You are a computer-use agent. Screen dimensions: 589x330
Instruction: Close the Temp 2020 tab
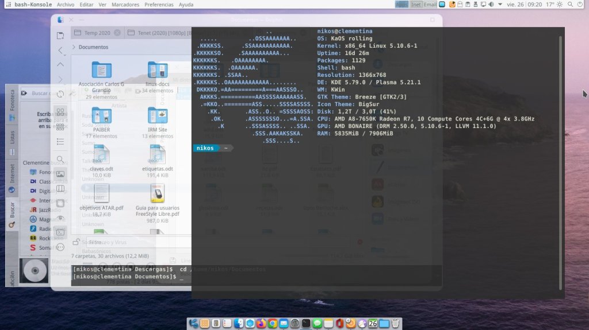(x=117, y=33)
